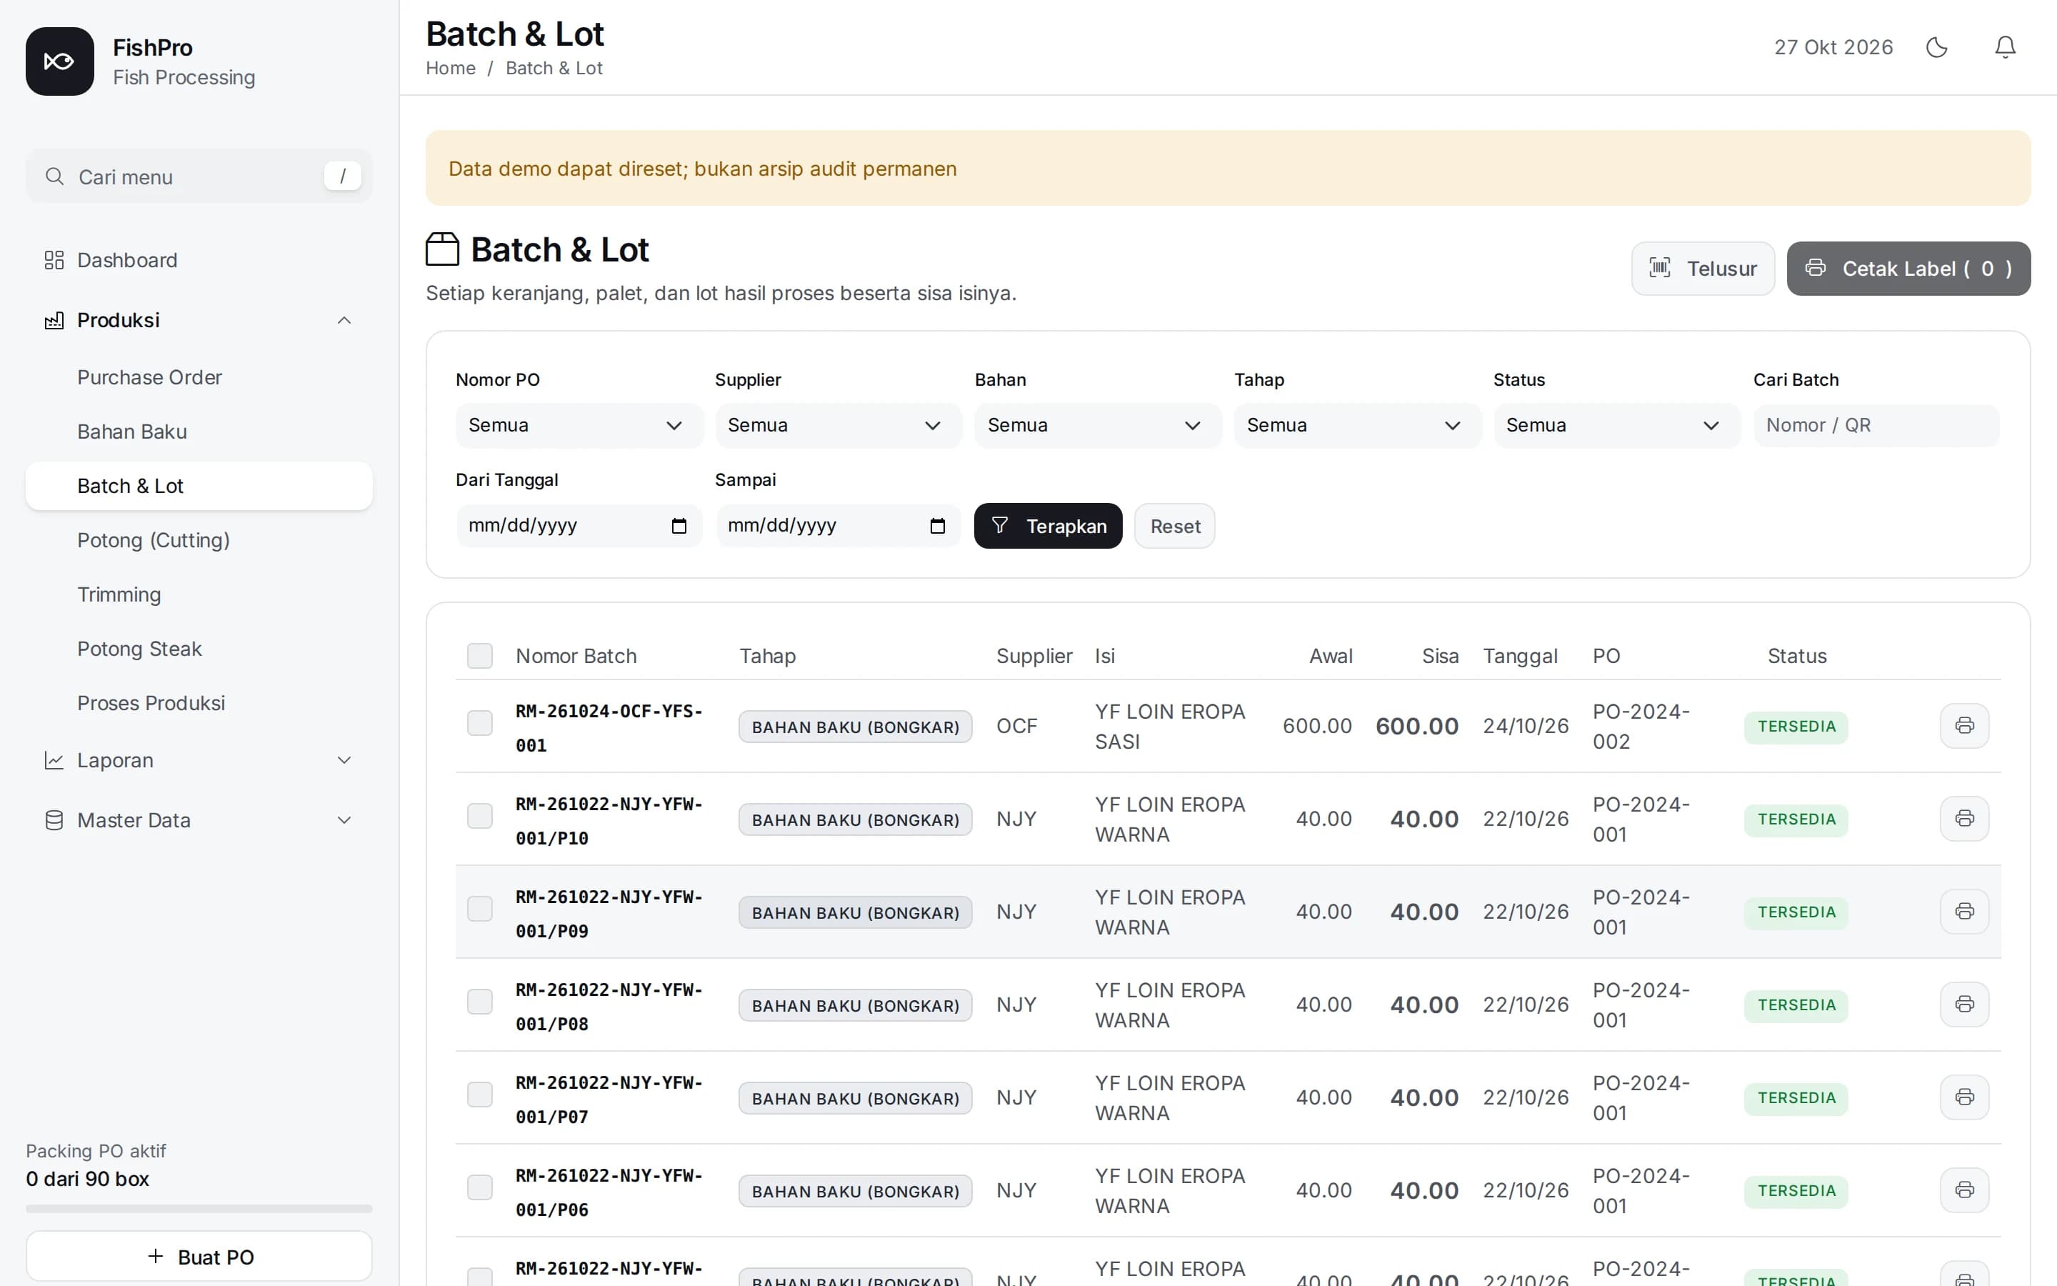Click print icon for RM-261024-OCF-YFS-001 row
Viewport: 2057px width, 1286px height.
[1964, 725]
